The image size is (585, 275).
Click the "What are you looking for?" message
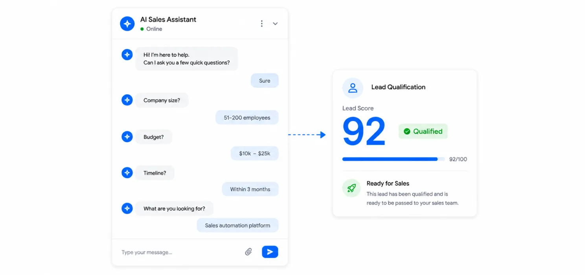pos(175,209)
